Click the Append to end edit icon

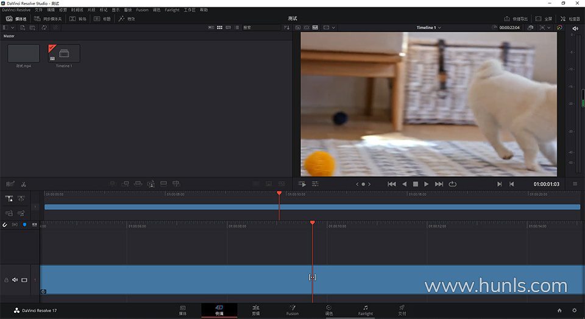click(x=126, y=184)
